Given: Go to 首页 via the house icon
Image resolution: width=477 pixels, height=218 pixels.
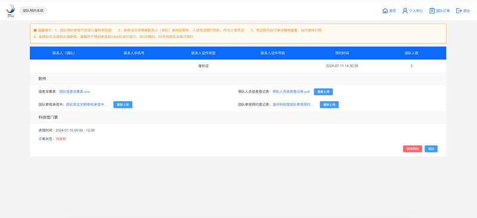Looking at the screenshot, I should [x=385, y=11].
